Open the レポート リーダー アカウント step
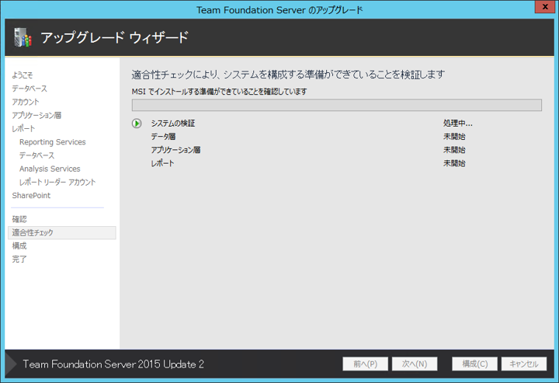This screenshot has height=383, width=559. [57, 182]
